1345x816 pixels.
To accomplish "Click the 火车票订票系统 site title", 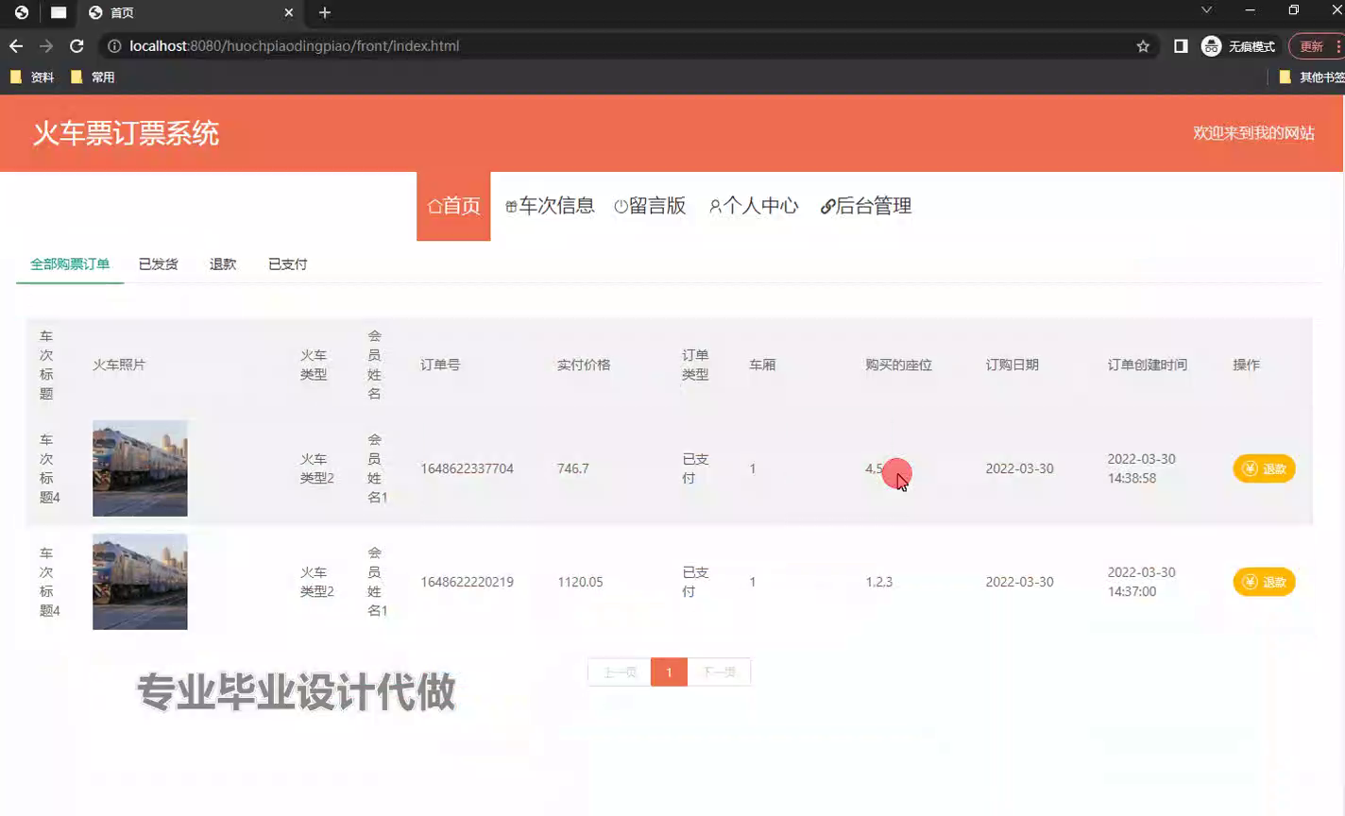I will tap(126, 133).
